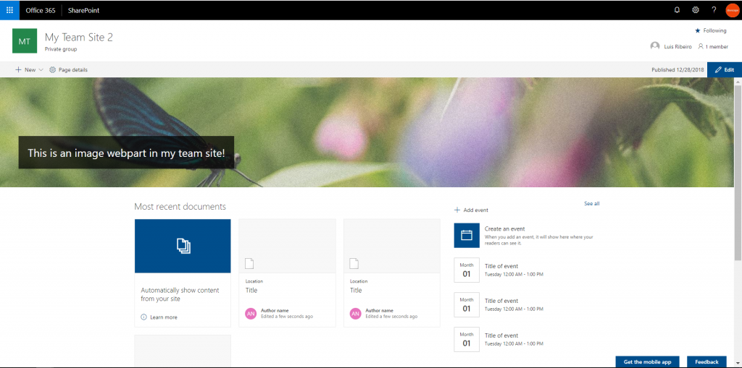
Task: Click the documents icon on blue tile
Action: click(183, 246)
